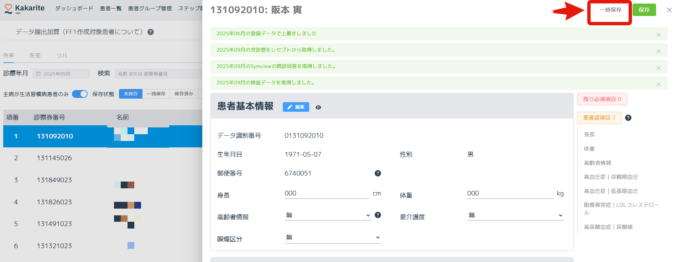Dismiss the 2025年06月 overwrite notification

[x=658, y=35]
